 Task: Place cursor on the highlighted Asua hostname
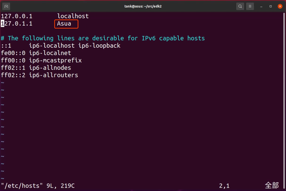pos(64,23)
